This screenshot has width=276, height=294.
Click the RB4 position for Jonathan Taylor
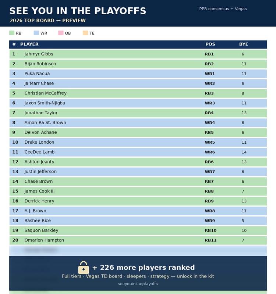pos(209,113)
